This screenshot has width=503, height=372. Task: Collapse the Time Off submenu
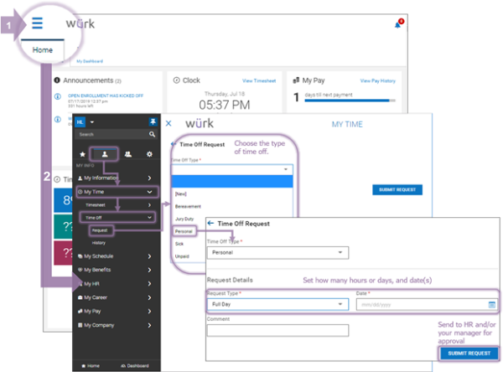pos(117,218)
